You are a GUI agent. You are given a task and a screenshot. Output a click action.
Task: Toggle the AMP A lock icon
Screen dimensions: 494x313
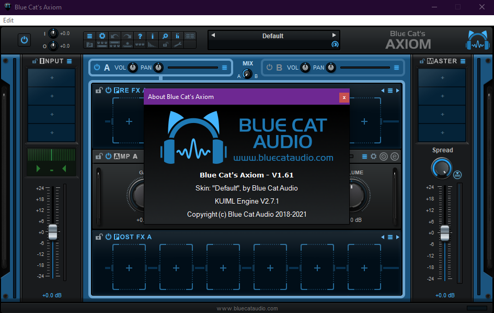(99, 156)
